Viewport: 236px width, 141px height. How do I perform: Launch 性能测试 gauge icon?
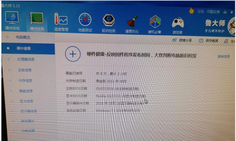[x=85, y=19]
